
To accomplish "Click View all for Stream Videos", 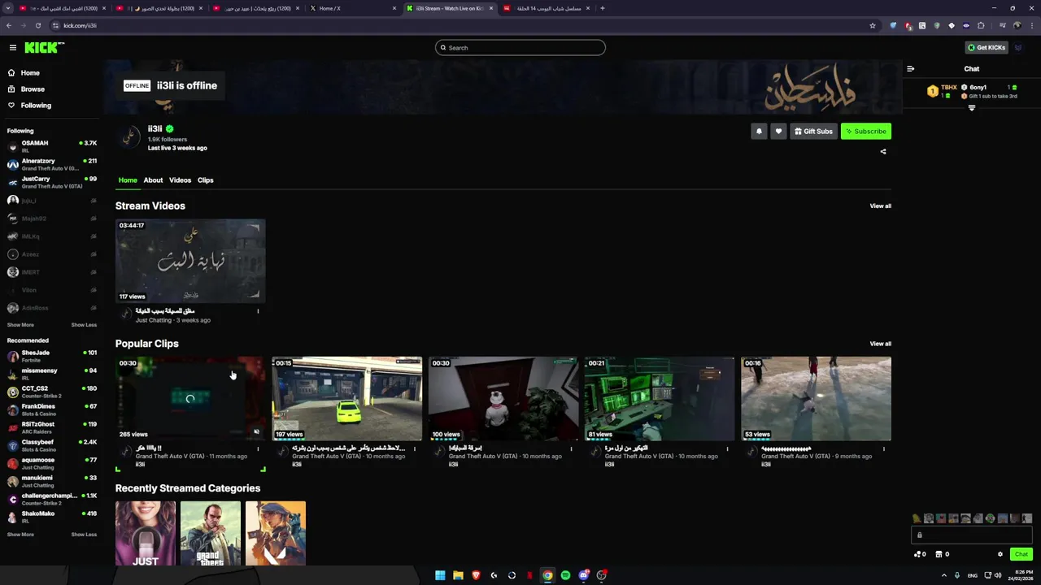I will click(880, 206).
